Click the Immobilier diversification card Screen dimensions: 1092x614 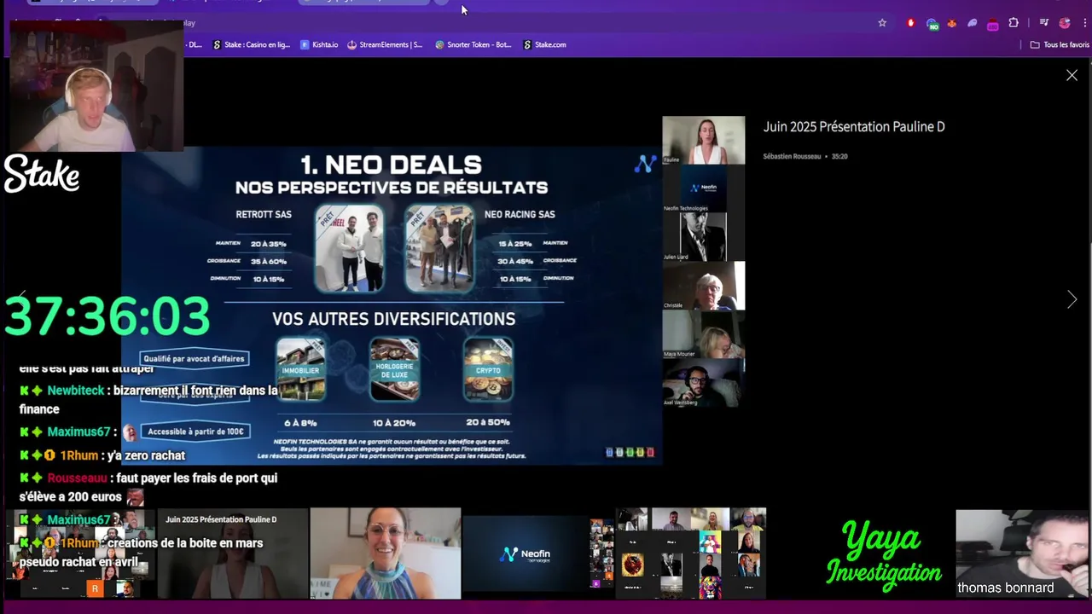[x=300, y=369]
